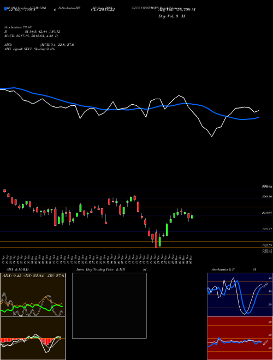This screenshot has width=273, height=360.
Task: Click the 1923.78 price axis label
Action: [267, 245]
